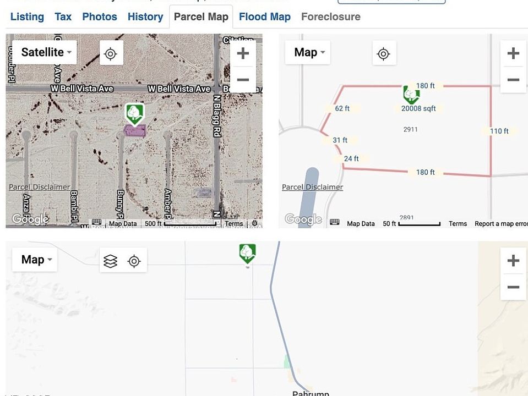
Task: Click the 24 ft boundary label
Action: pos(351,158)
